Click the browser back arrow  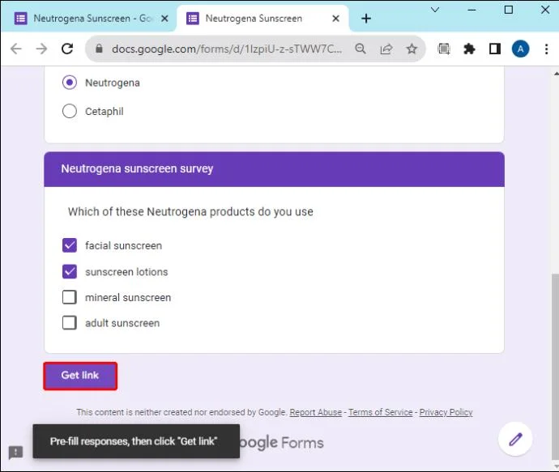(16, 49)
